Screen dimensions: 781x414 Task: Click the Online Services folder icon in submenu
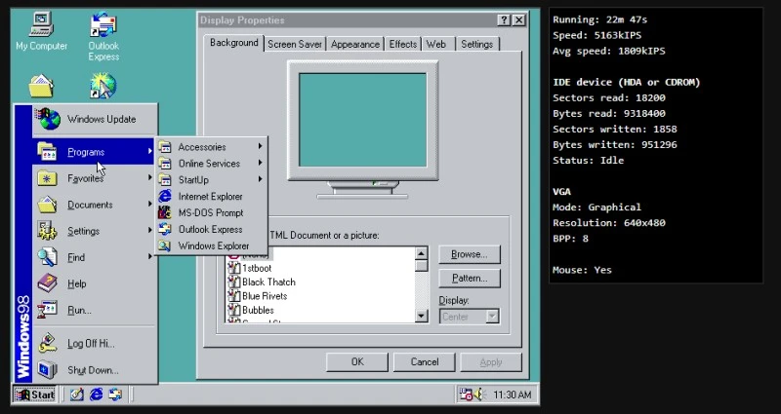[x=165, y=164]
